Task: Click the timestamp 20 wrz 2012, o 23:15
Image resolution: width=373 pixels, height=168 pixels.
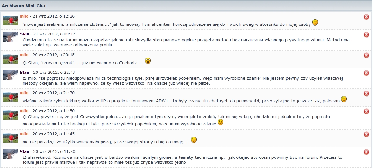Action: click(x=54, y=55)
